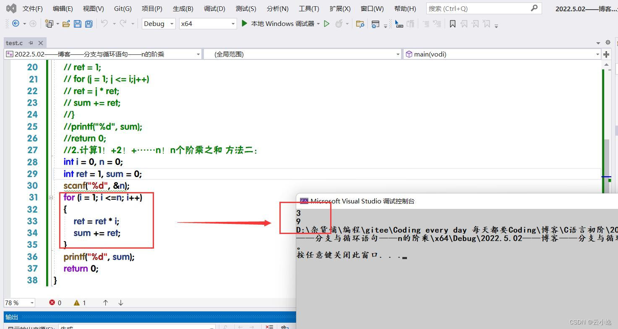The height and width of the screenshot is (329, 618).
Task: Collapse the for loop at line 31
Action: click(x=51, y=197)
